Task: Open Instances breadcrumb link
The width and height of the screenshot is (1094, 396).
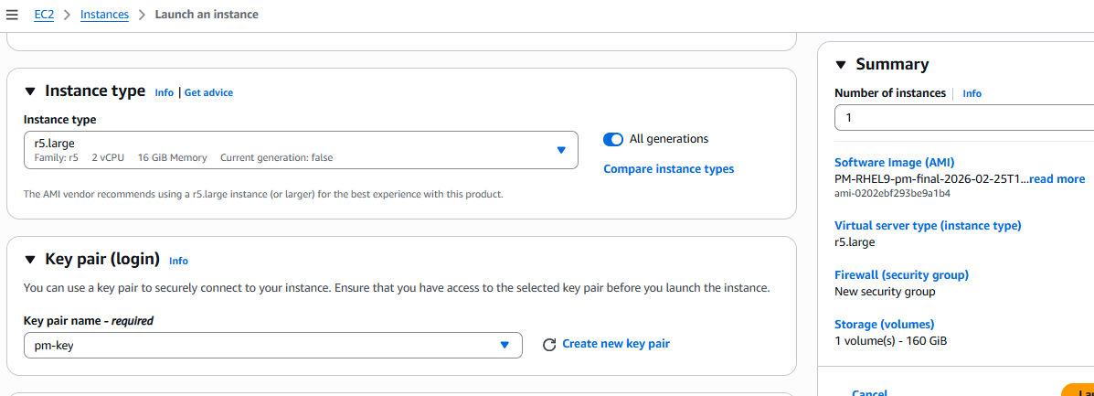Action: [105, 15]
